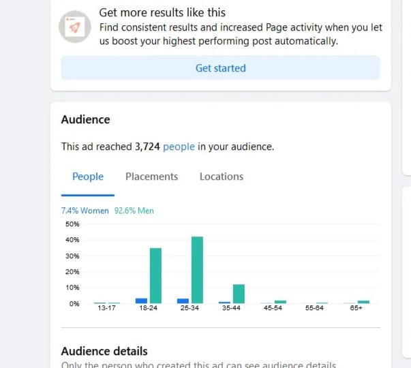Click the Audience details heading

(x=104, y=352)
